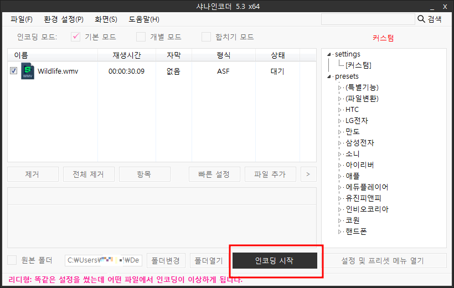Viewport: 454px width, 288px height.
Task: Expand the 애플 preset group
Action: pos(339,176)
